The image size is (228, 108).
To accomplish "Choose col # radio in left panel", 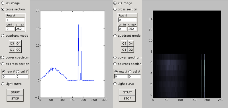I will 17,72.
